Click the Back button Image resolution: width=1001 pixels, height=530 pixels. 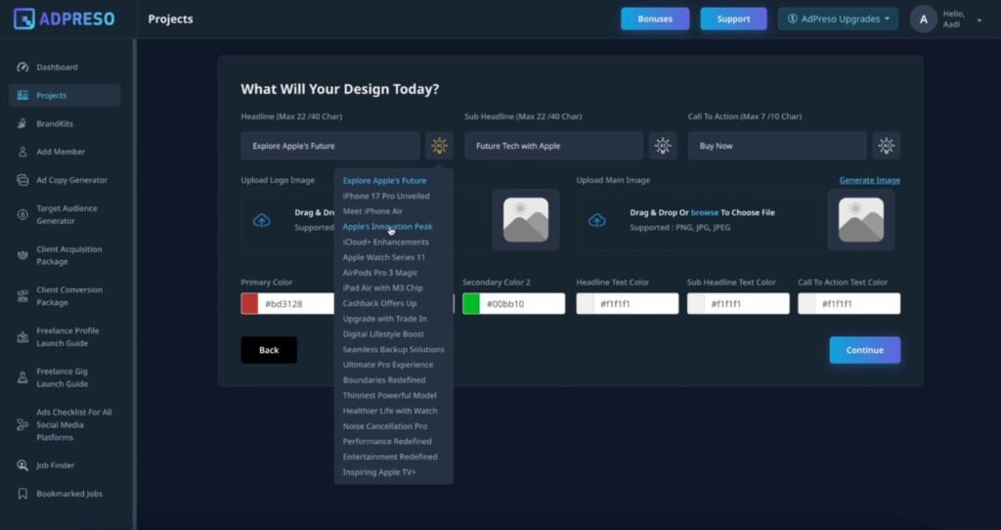click(x=269, y=350)
